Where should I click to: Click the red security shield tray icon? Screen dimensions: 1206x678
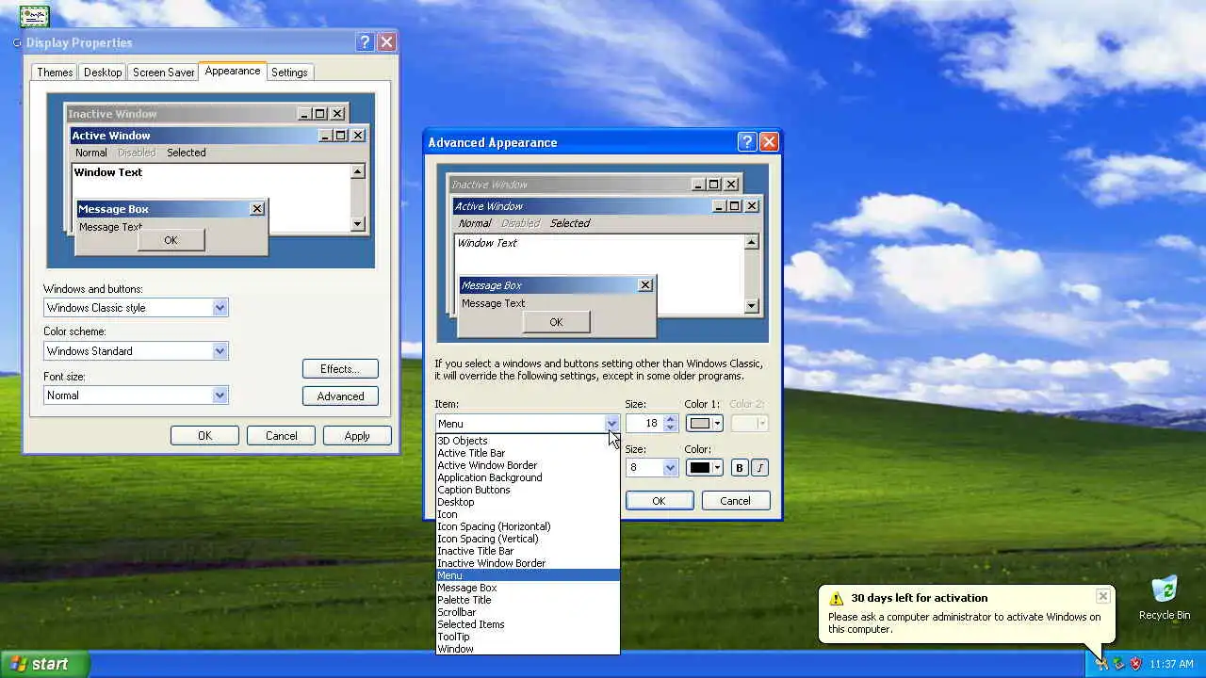tap(1136, 664)
